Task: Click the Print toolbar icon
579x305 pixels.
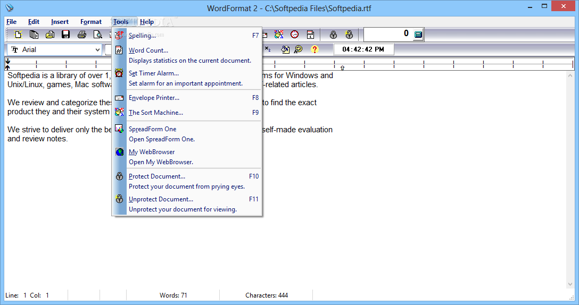Action: (82, 35)
